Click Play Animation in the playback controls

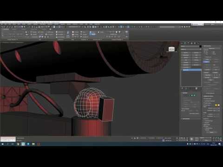point(182,138)
